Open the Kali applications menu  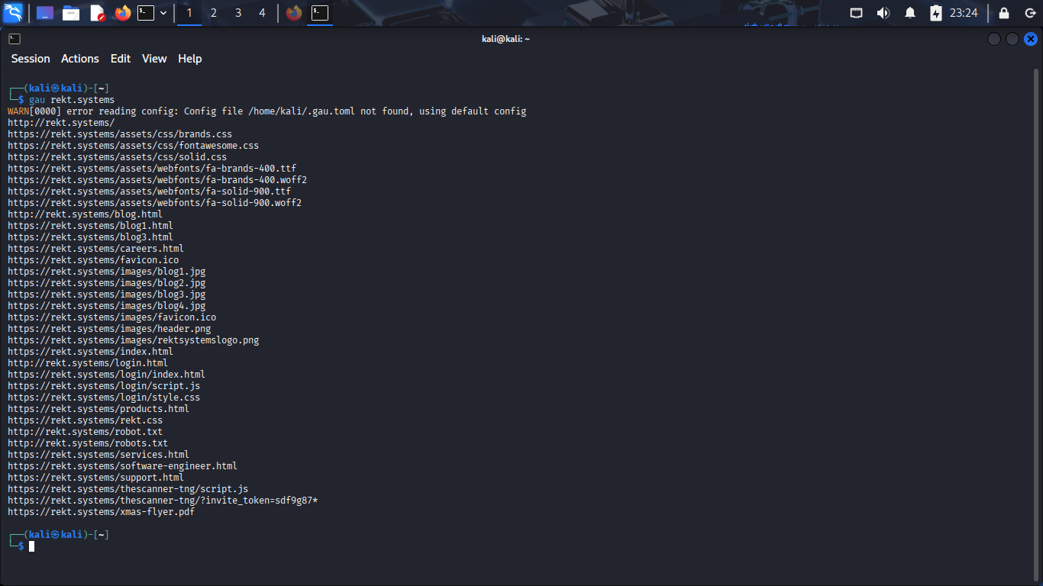tap(13, 13)
